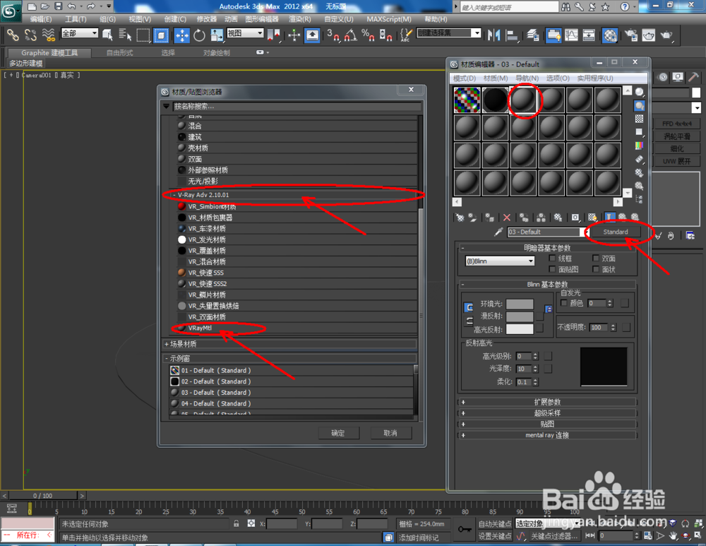Viewport: 706px width, 546px height.
Task: Open the 全部 selection filter dropdown
Action: coord(80,33)
